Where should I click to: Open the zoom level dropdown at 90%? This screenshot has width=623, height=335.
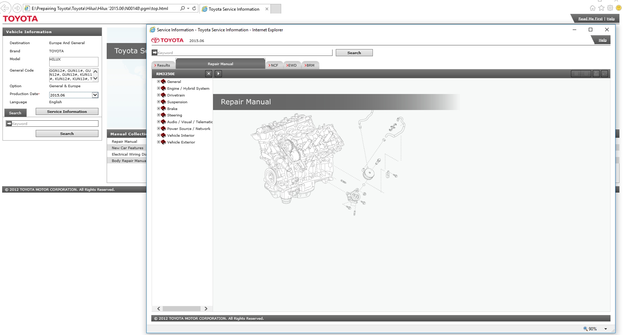[606, 329]
